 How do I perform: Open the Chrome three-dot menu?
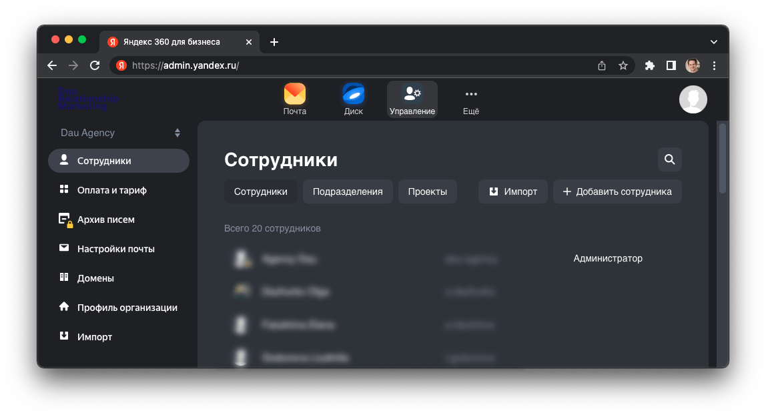[714, 65]
